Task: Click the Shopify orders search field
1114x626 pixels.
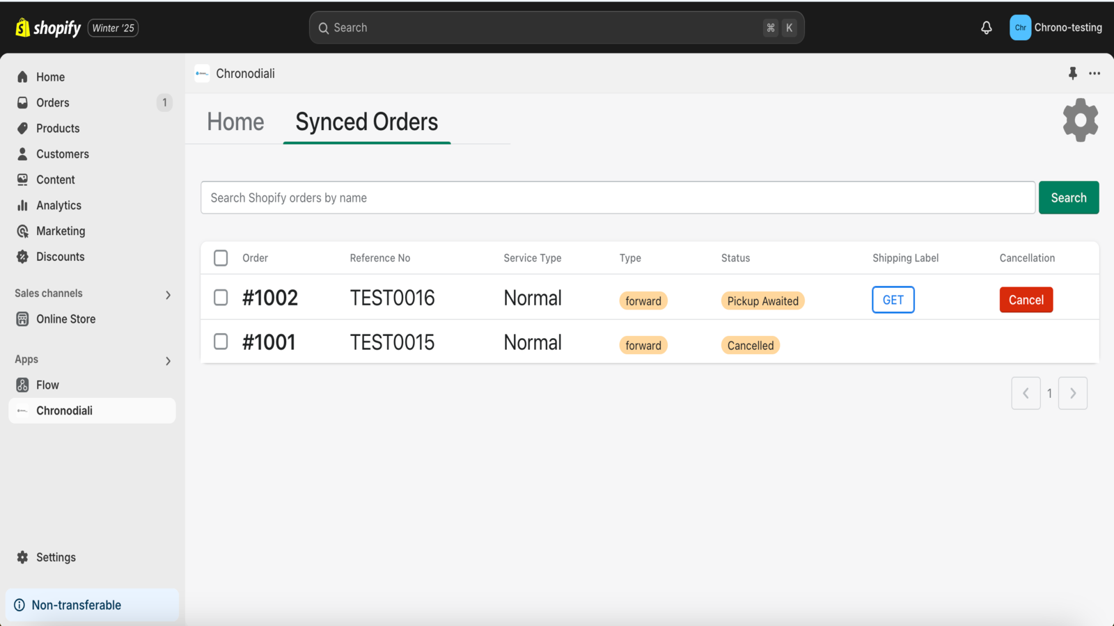Action: pos(617,198)
